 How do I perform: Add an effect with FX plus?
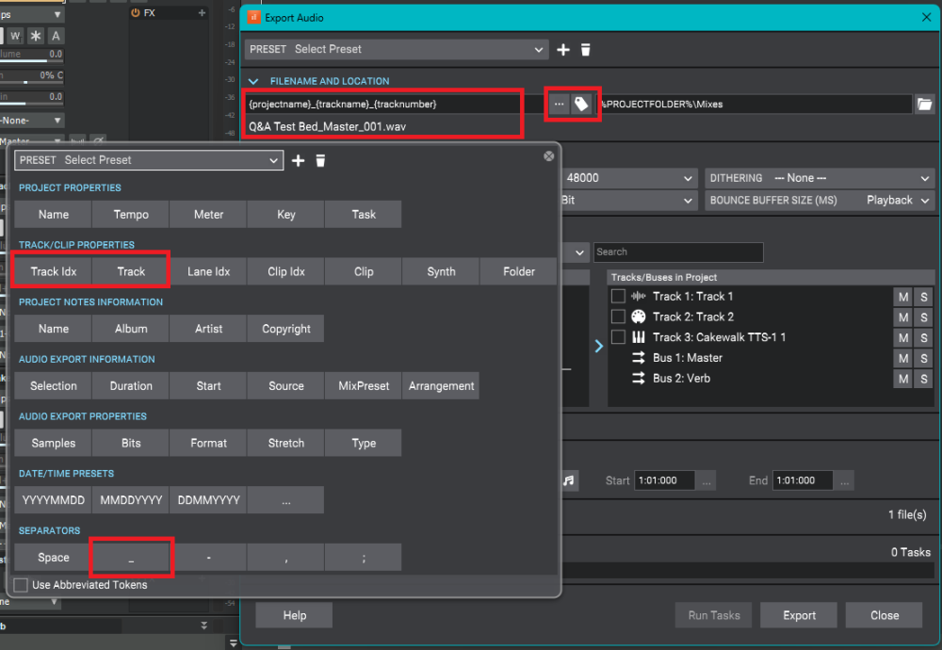point(202,12)
